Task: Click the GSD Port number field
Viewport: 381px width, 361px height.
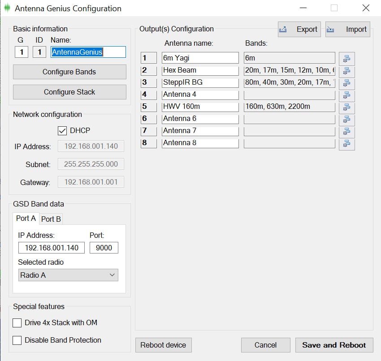Action: 104,248
